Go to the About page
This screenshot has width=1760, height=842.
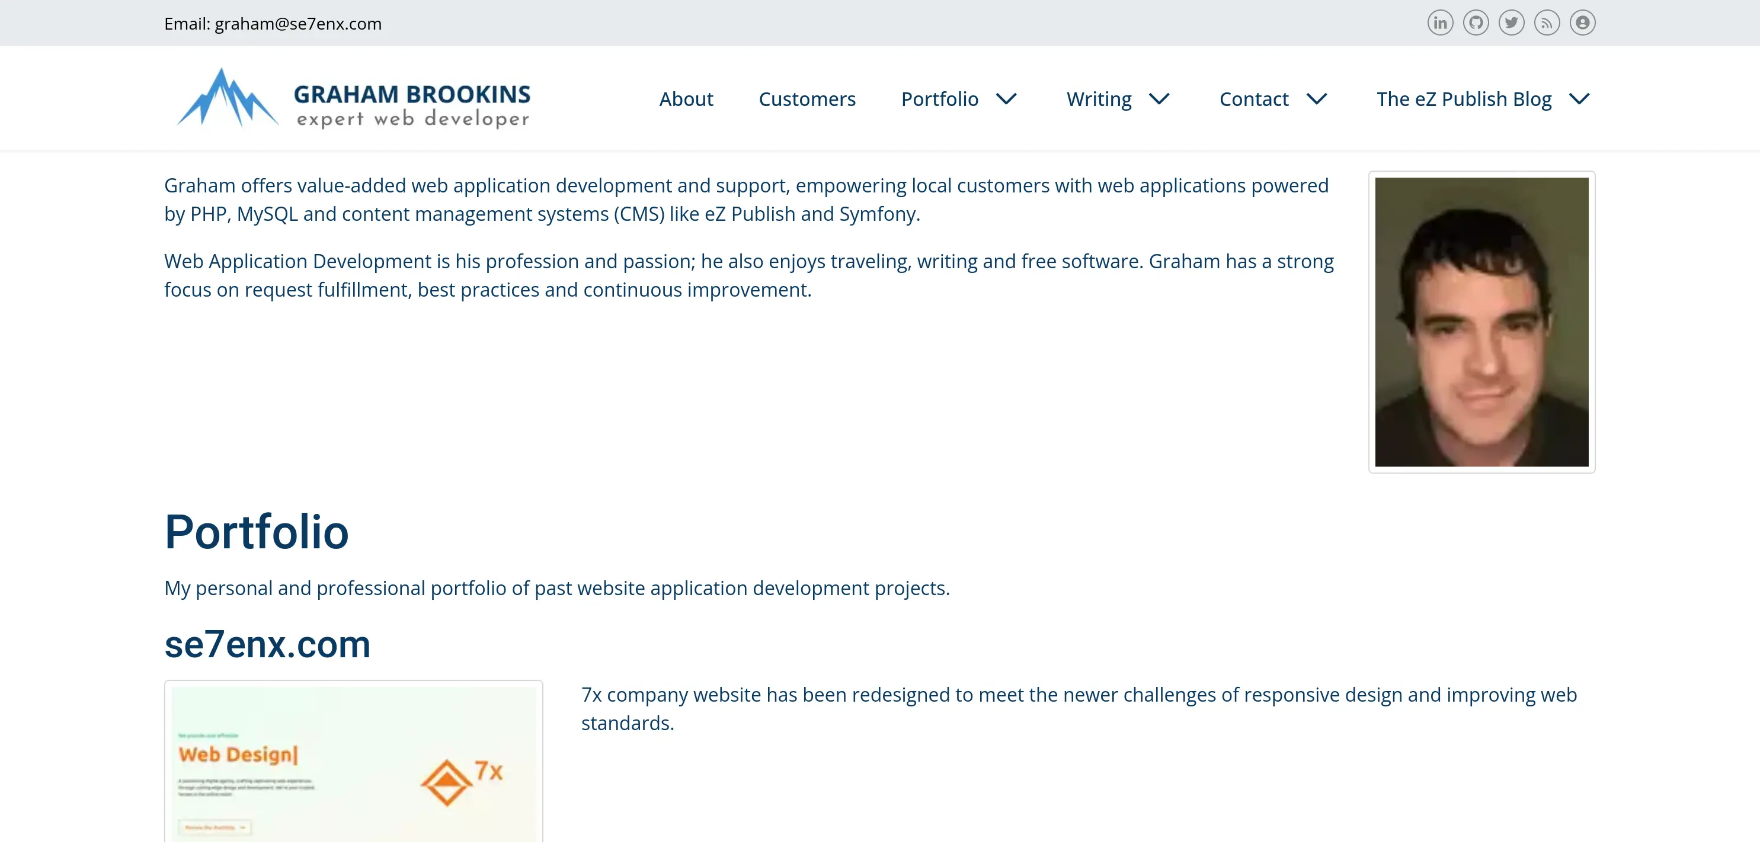click(x=686, y=99)
